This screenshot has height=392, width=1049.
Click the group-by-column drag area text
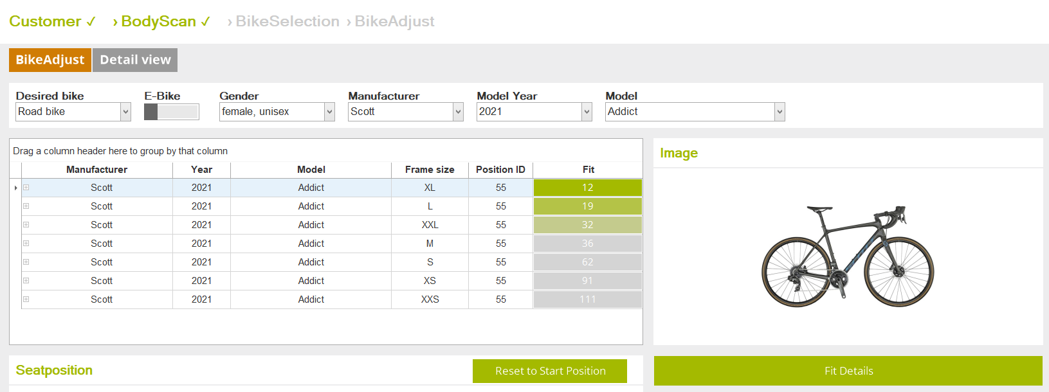click(x=120, y=151)
